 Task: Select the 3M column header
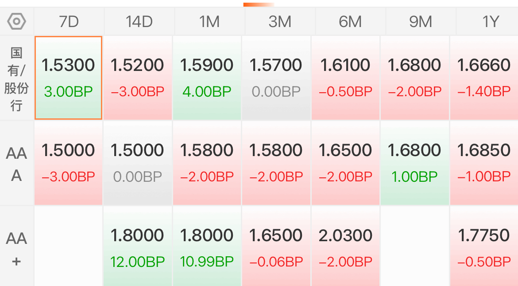(x=280, y=22)
